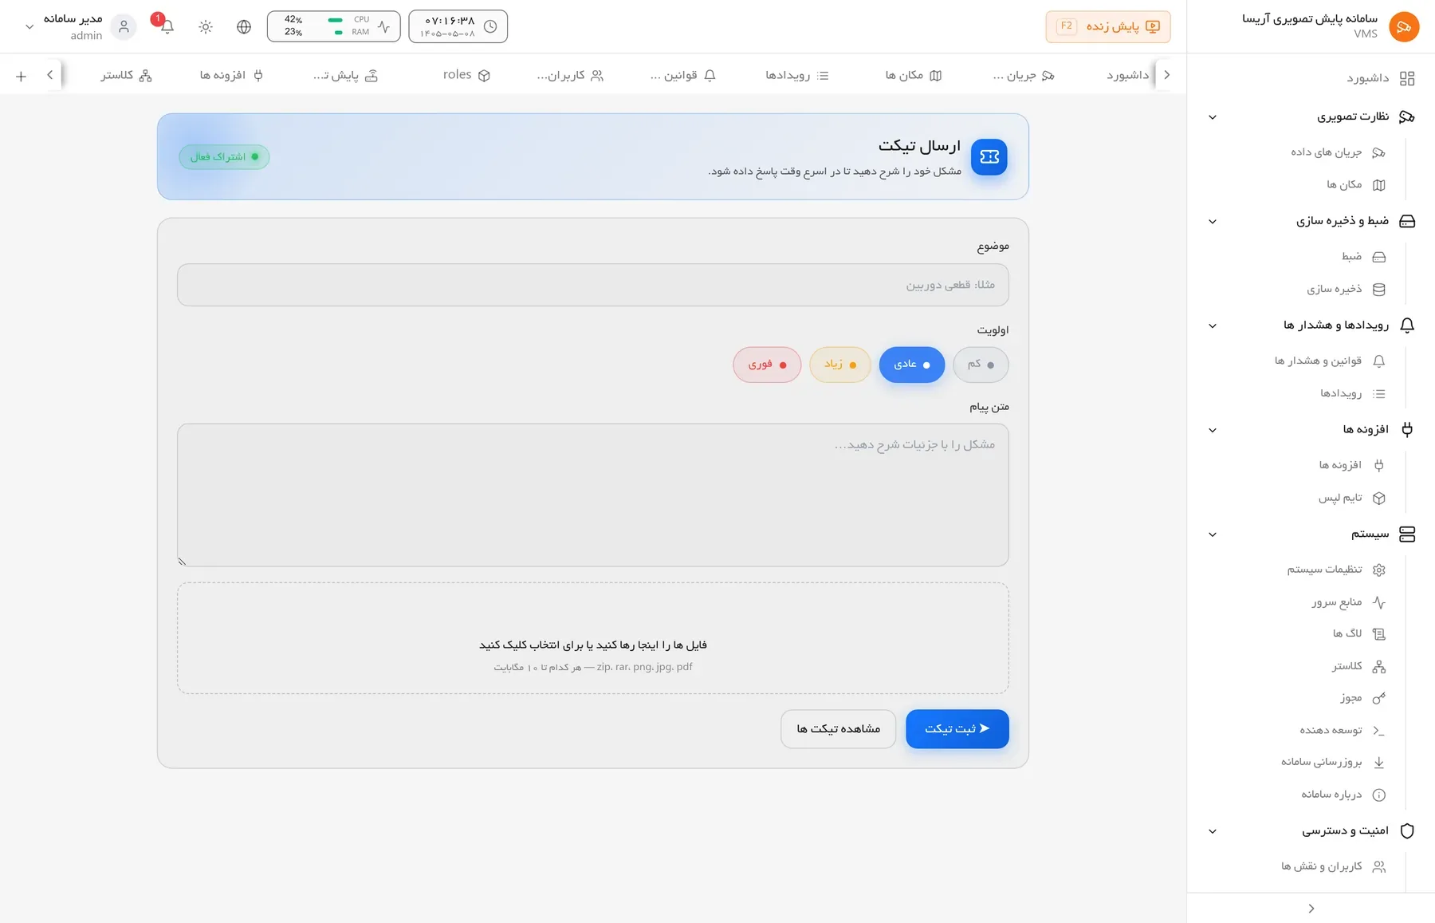
Task: Add a new tab with plus
Action: [x=21, y=76]
